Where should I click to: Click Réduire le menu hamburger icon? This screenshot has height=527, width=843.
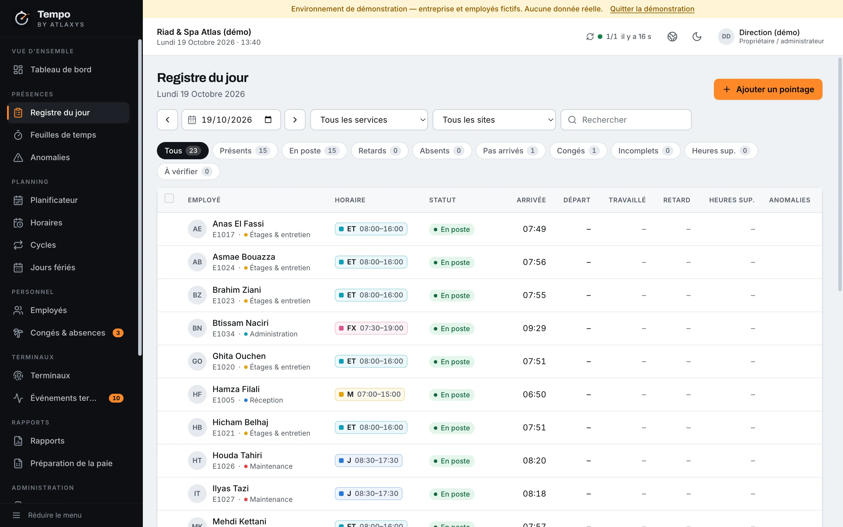16,515
